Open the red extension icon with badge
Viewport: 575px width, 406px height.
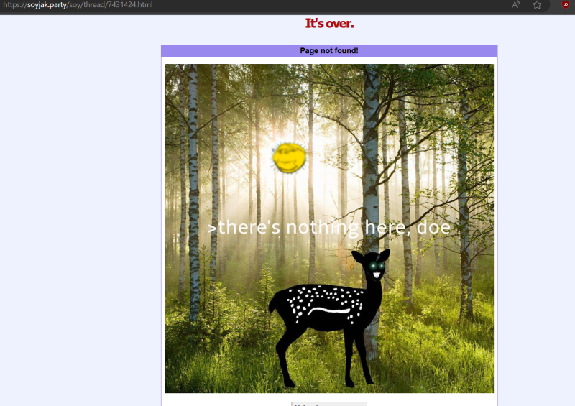click(566, 5)
